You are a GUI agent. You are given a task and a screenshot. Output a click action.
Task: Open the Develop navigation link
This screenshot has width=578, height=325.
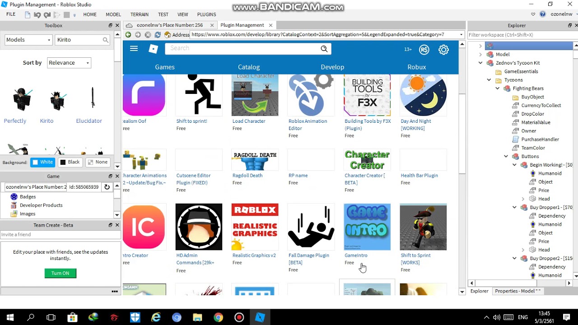click(x=332, y=67)
